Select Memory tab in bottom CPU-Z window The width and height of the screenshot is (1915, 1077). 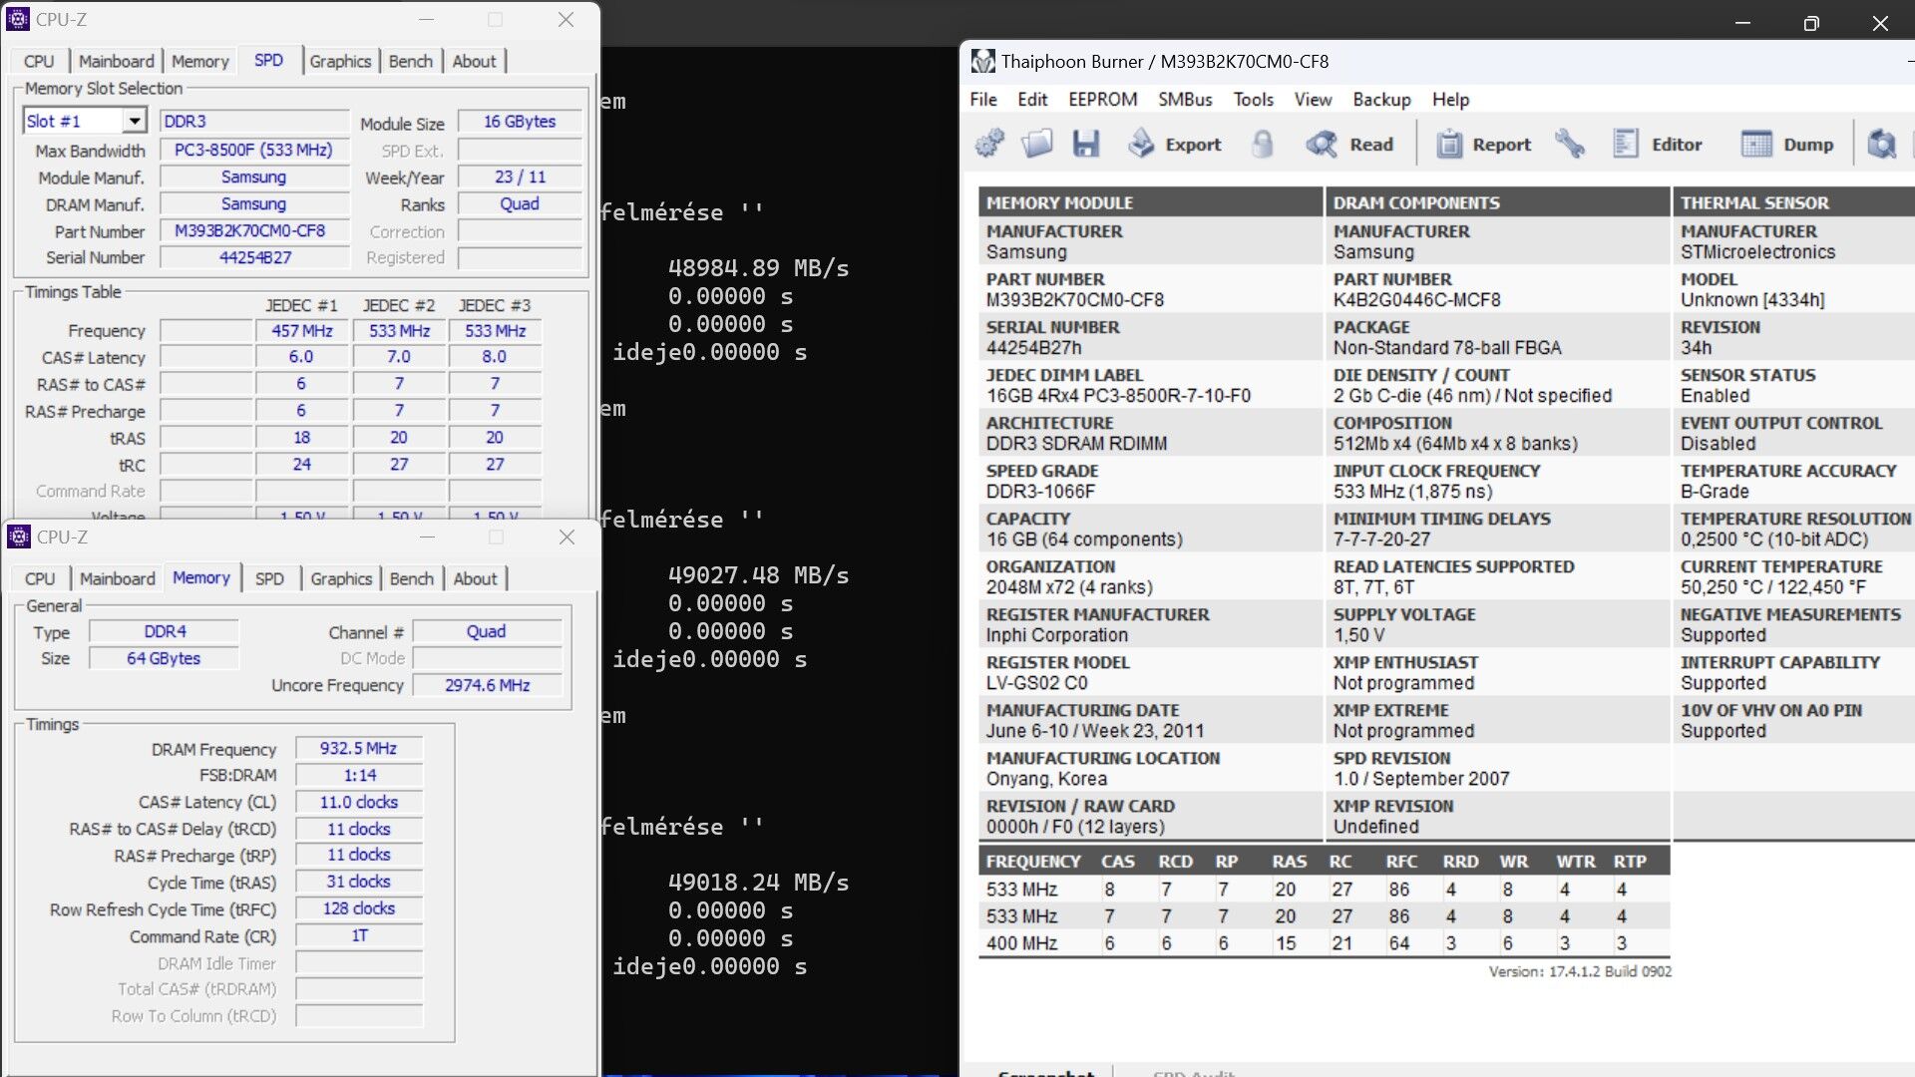pos(200,577)
